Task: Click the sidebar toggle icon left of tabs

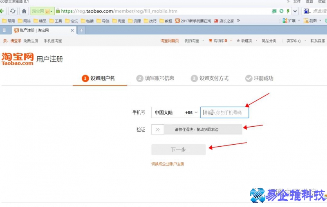Action: click(4, 30)
